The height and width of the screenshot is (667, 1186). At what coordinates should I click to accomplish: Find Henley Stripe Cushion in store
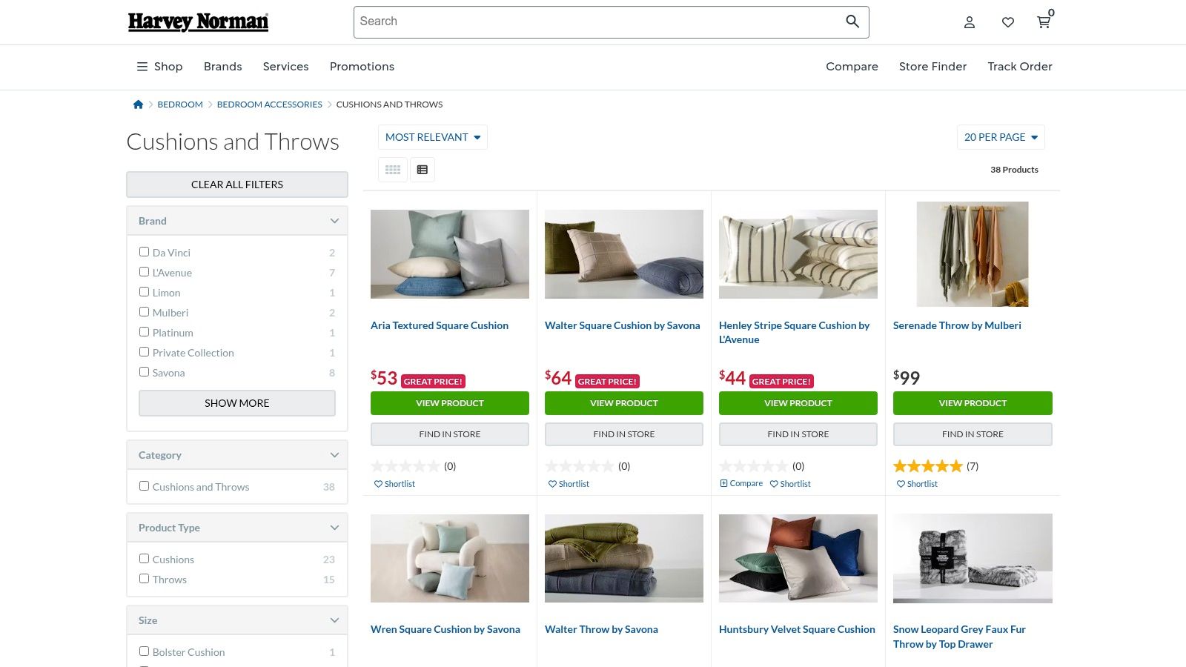(x=798, y=434)
